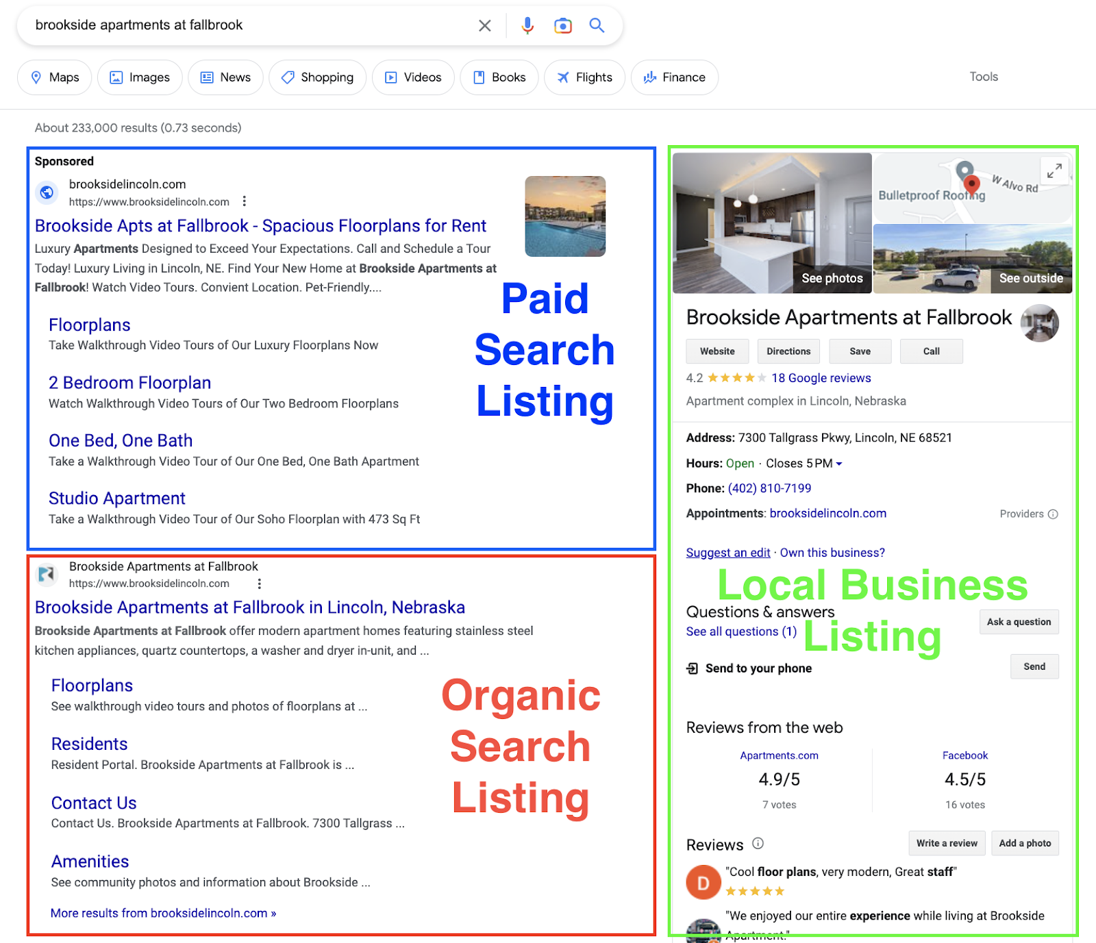Click reviewer avatar with letter D
The width and height of the screenshot is (1096, 943).
703,882
